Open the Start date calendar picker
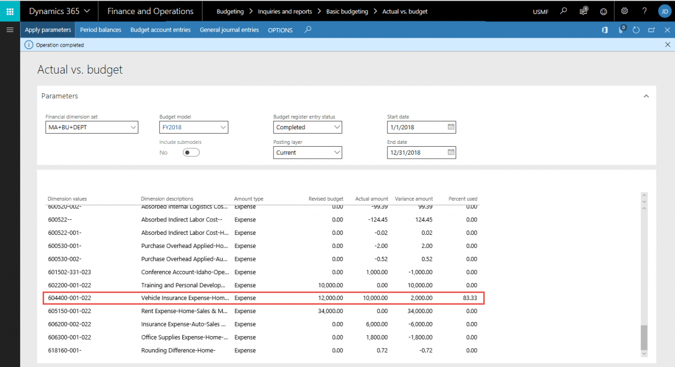The width and height of the screenshot is (675, 367). click(451, 127)
